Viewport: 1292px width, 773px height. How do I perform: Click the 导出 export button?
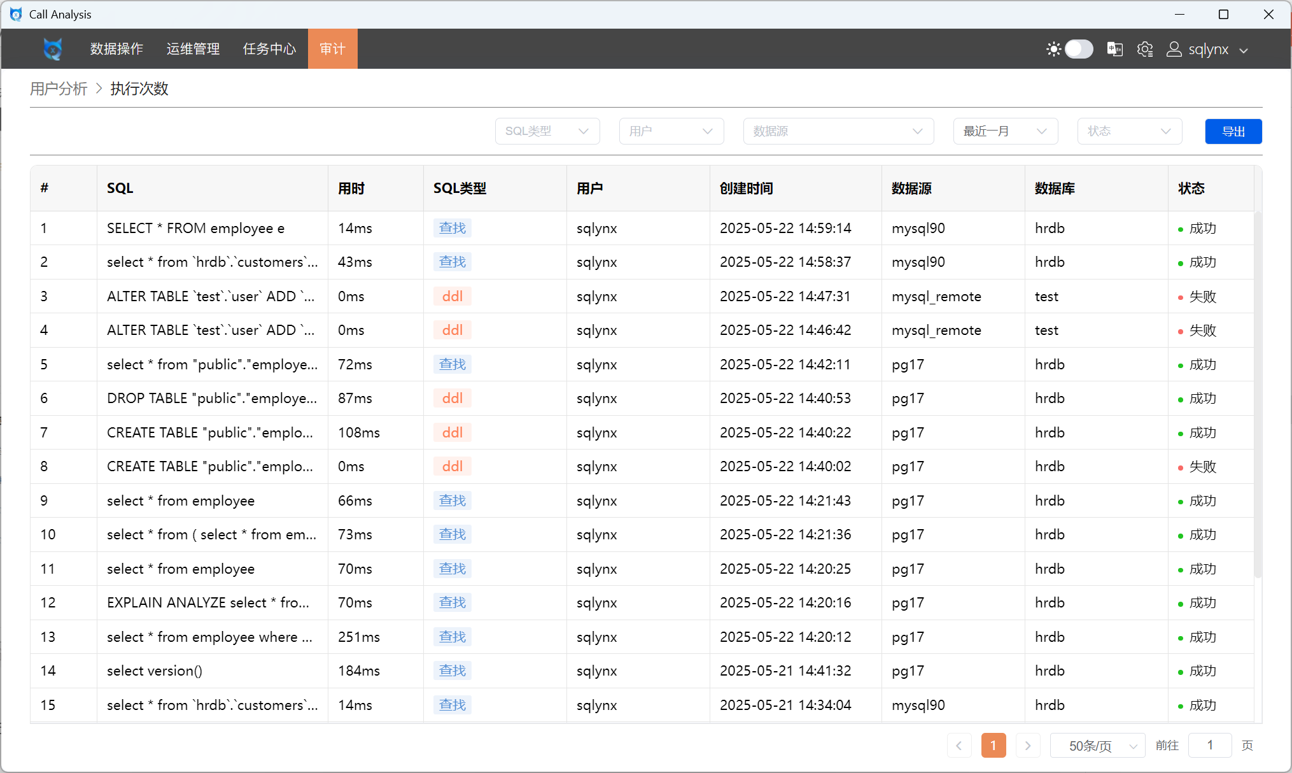click(1233, 131)
